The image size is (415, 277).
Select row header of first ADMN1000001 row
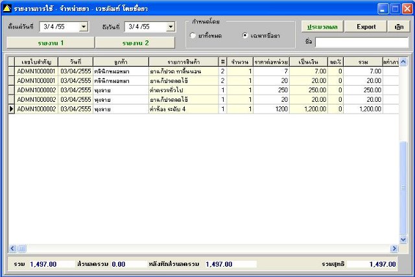pos(12,71)
